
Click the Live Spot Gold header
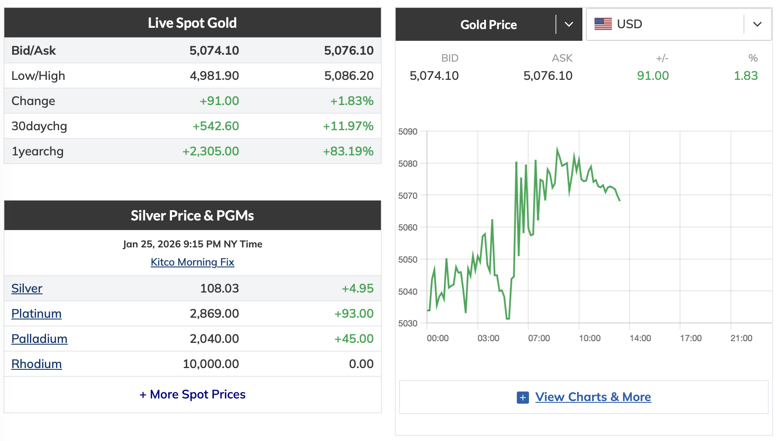[x=192, y=23]
